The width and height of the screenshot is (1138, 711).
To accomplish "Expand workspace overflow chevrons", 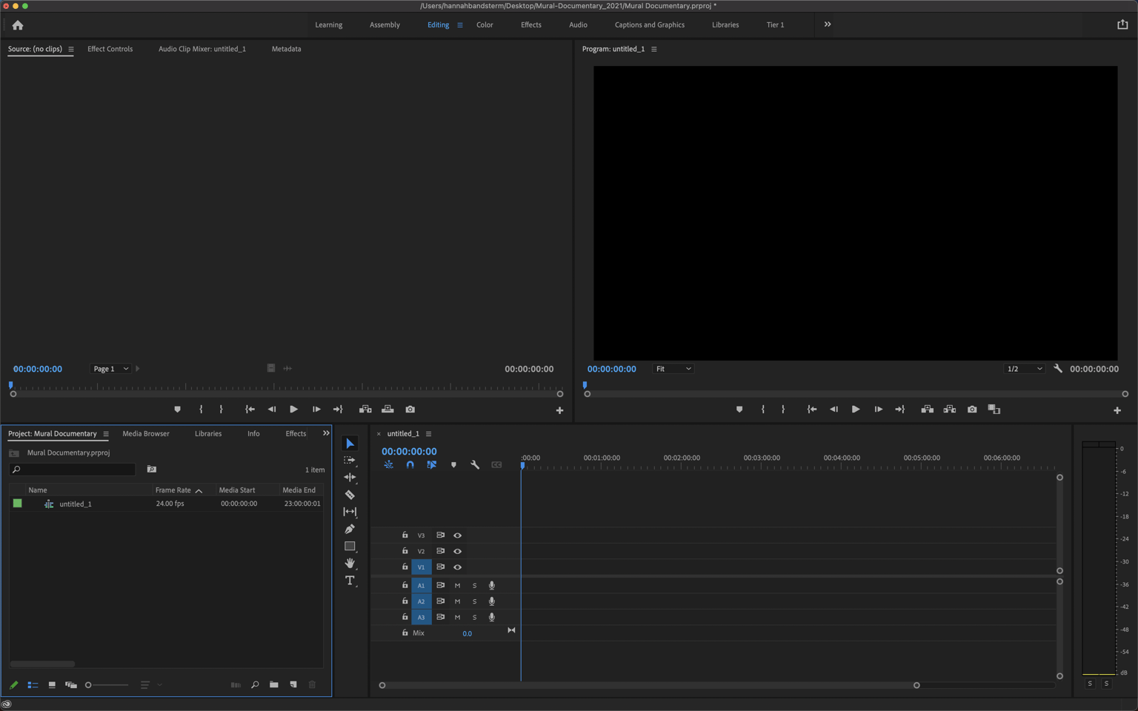I will [828, 24].
